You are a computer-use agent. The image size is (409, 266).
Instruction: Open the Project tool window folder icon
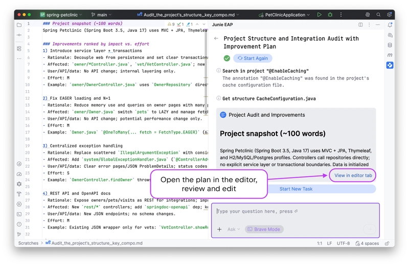tap(19, 25)
